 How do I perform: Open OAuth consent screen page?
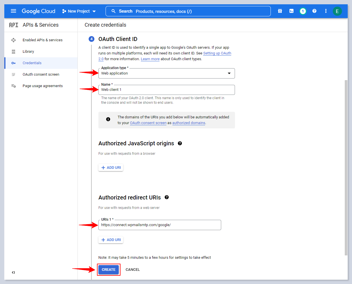coord(41,75)
